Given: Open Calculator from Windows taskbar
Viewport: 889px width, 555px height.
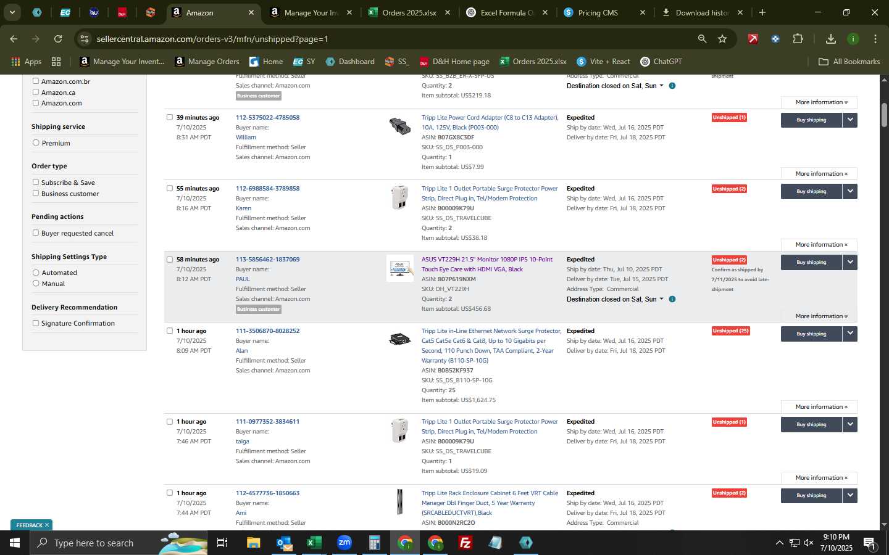Looking at the screenshot, I should point(374,543).
